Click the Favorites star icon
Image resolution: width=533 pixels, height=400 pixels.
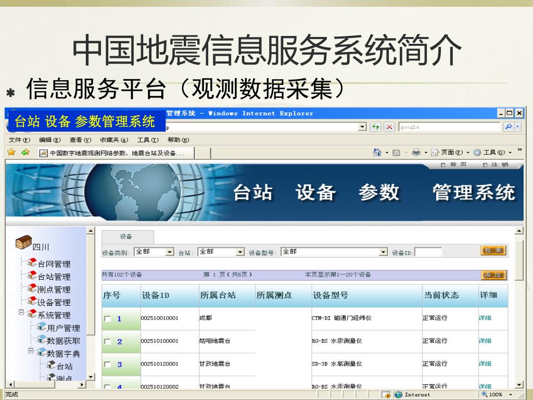pyautogui.click(x=11, y=153)
